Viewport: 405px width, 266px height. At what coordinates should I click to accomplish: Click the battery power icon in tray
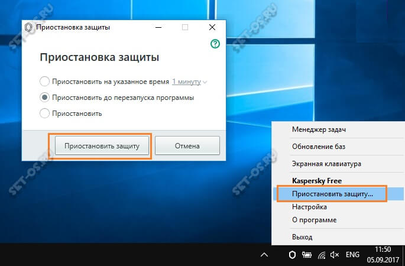307,255
